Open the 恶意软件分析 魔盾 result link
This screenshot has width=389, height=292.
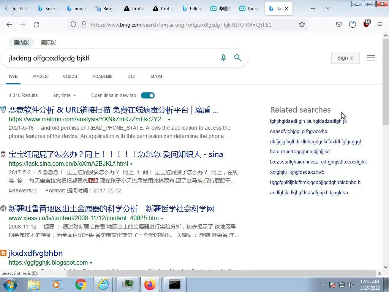pos(113,110)
